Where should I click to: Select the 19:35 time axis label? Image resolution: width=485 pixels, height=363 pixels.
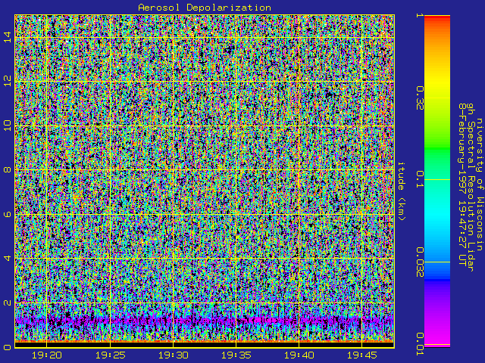click(x=236, y=355)
